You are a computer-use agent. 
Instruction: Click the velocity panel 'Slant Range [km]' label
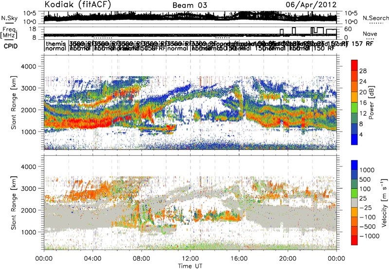coord(14,202)
